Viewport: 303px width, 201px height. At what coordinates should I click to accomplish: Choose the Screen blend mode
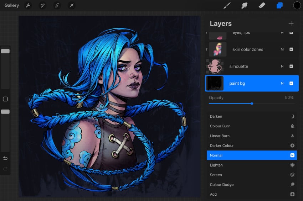pyautogui.click(x=252, y=175)
